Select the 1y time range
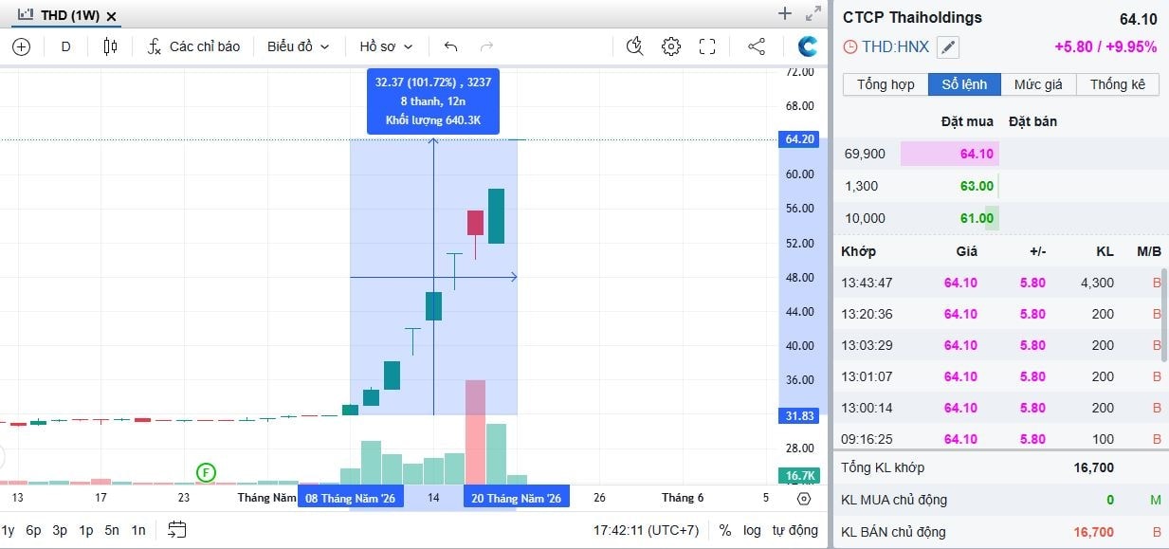1169x549 pixels. click(x=8, y=530)
